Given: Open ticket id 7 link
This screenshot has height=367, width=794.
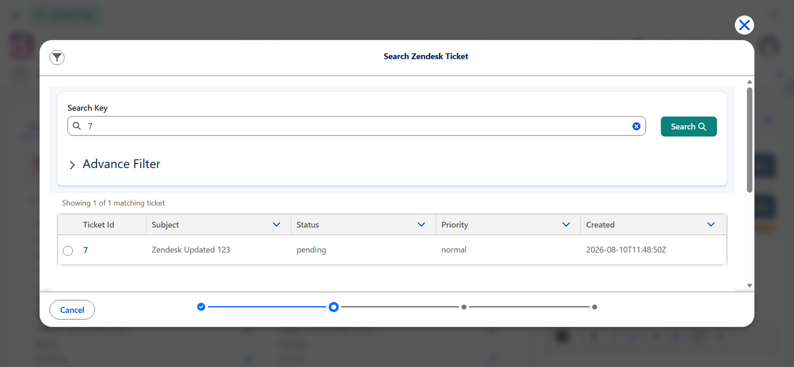Looking at the screenshot, I should coord(86,250).
